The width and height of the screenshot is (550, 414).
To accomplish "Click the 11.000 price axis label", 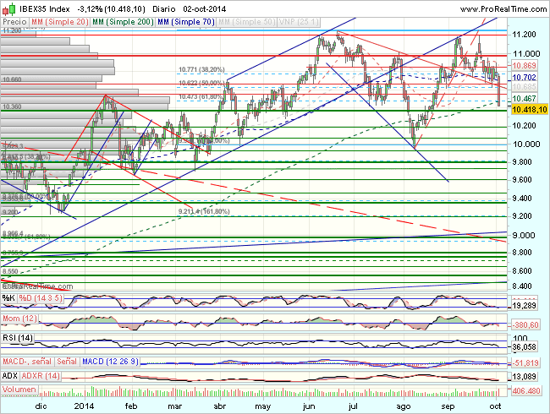I will (x=526, y=53).
